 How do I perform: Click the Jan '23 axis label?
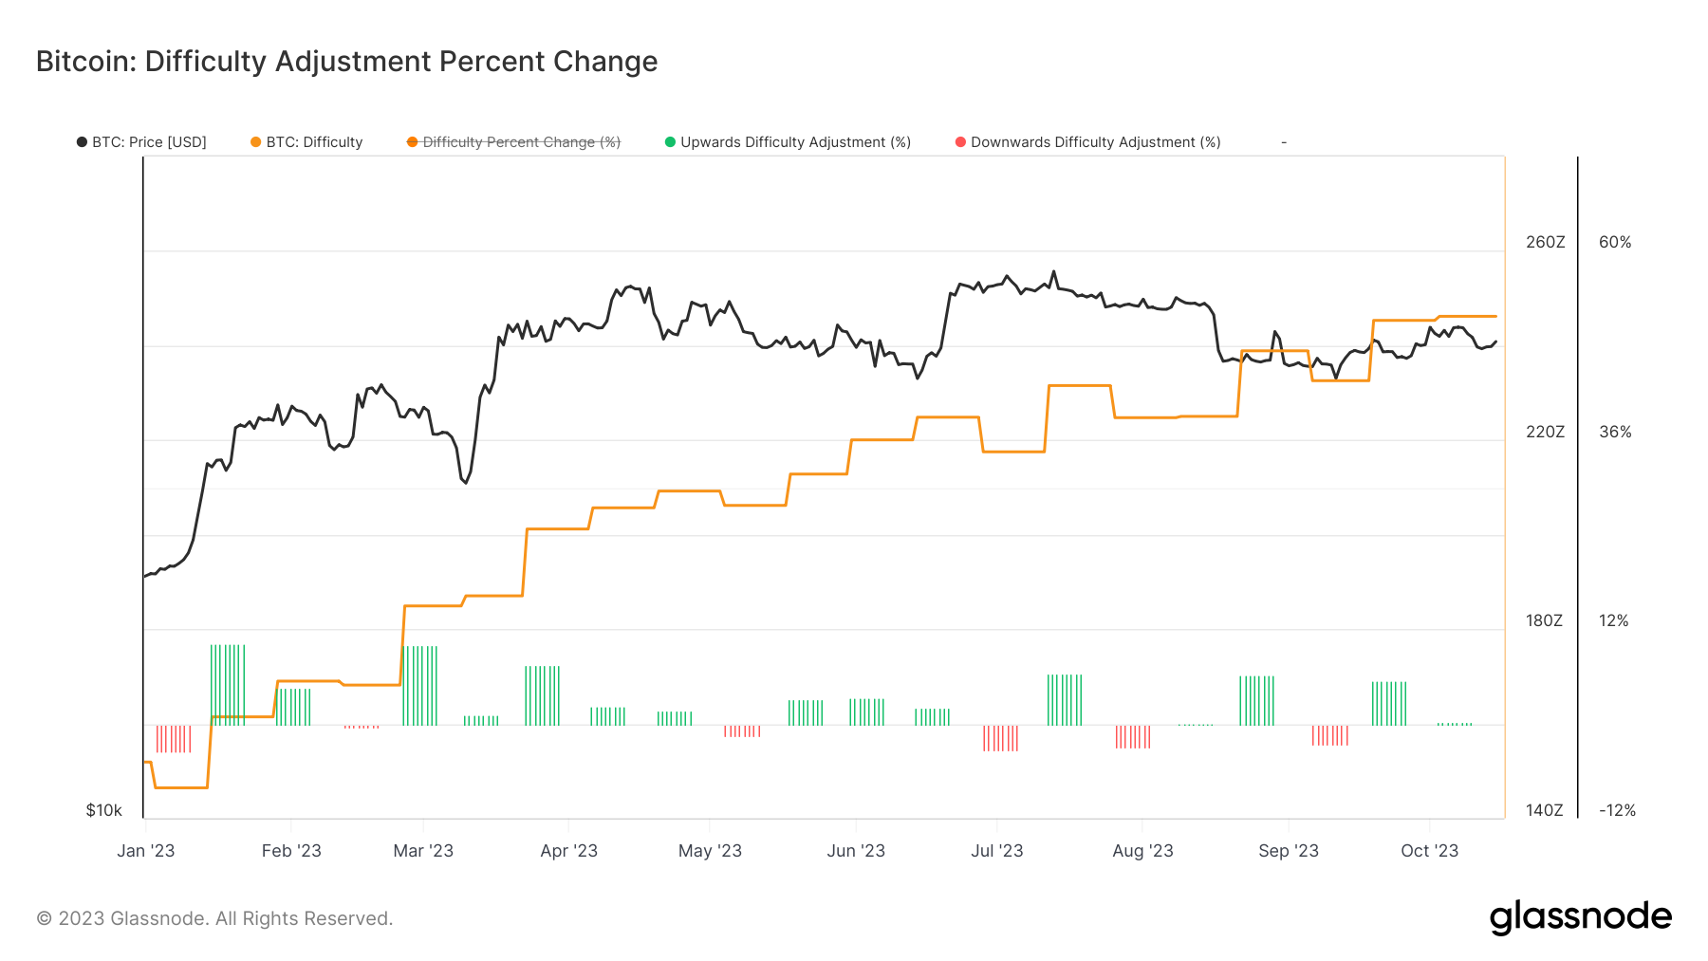pyautogui.click(x=145, y=851)
